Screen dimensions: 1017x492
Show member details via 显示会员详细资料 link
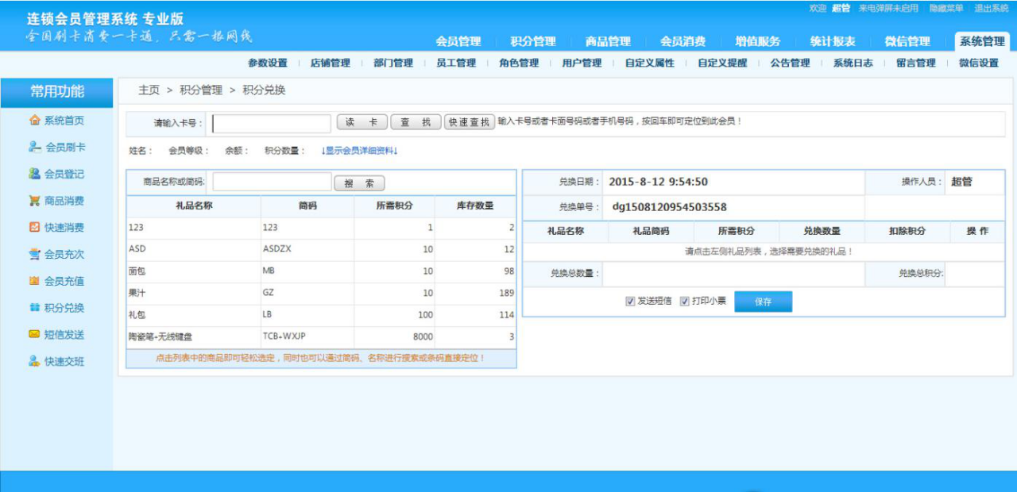(359, 151)
